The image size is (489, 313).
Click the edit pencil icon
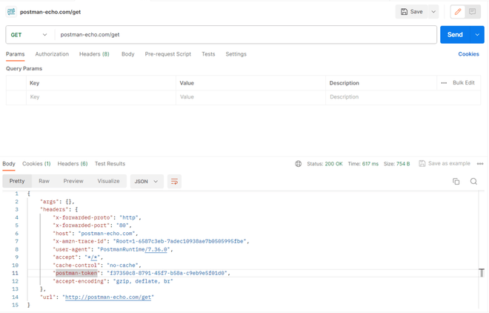tap(458, 12)
